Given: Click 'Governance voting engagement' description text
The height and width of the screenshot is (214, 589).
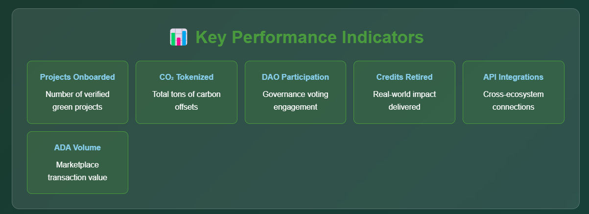Looking at the screenshot, I should (x=295, y=100).
